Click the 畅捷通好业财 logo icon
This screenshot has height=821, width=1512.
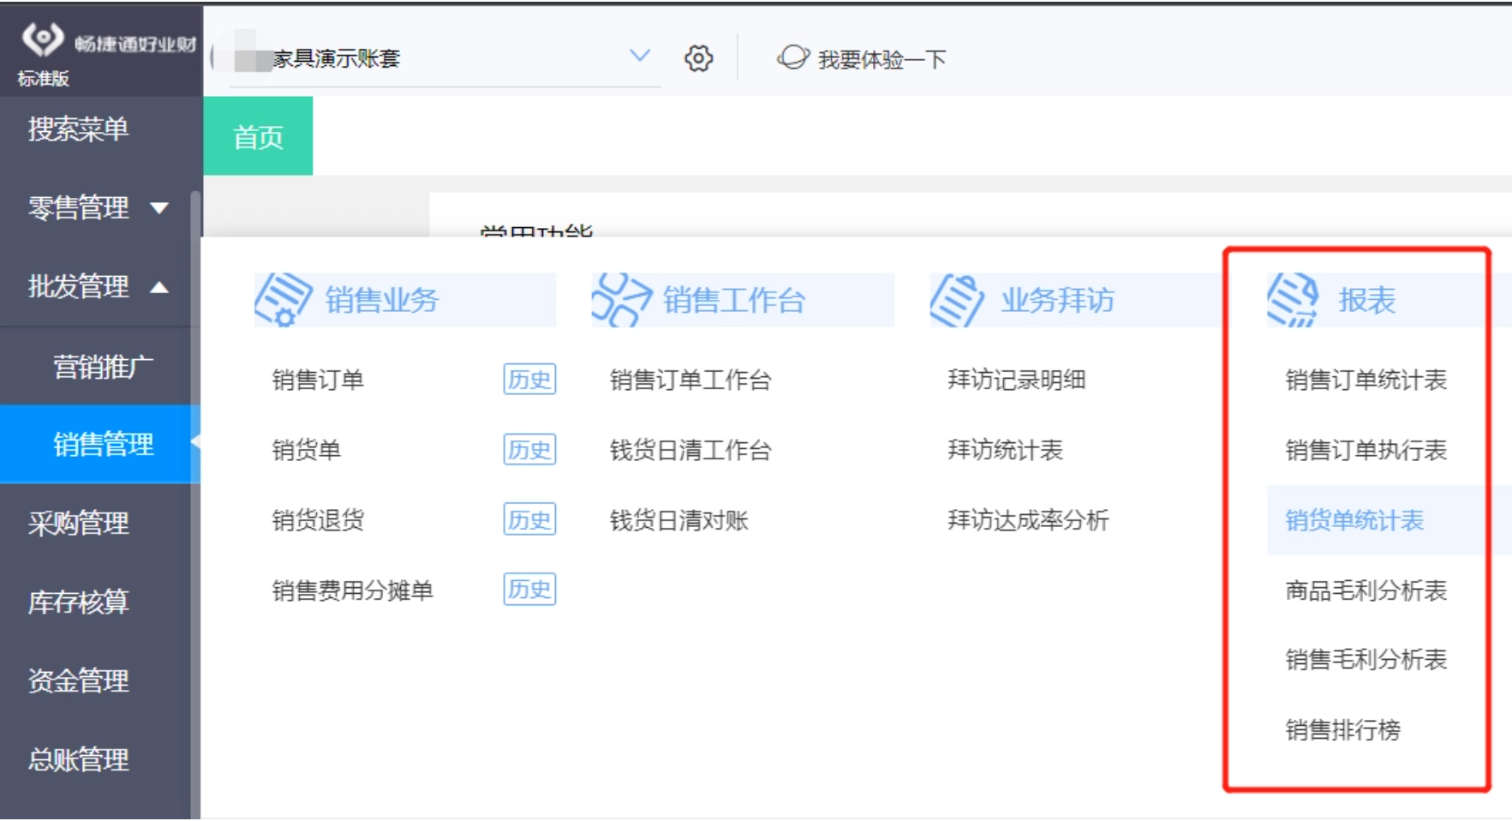[x=43, y=39]
